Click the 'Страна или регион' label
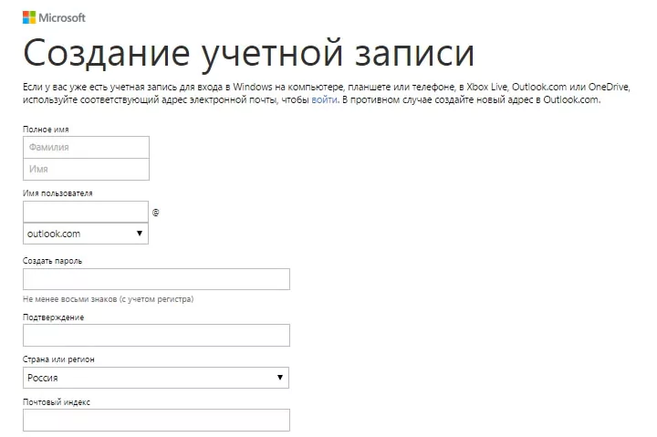This screenshot has width=657, height=437. coord(58,359)
